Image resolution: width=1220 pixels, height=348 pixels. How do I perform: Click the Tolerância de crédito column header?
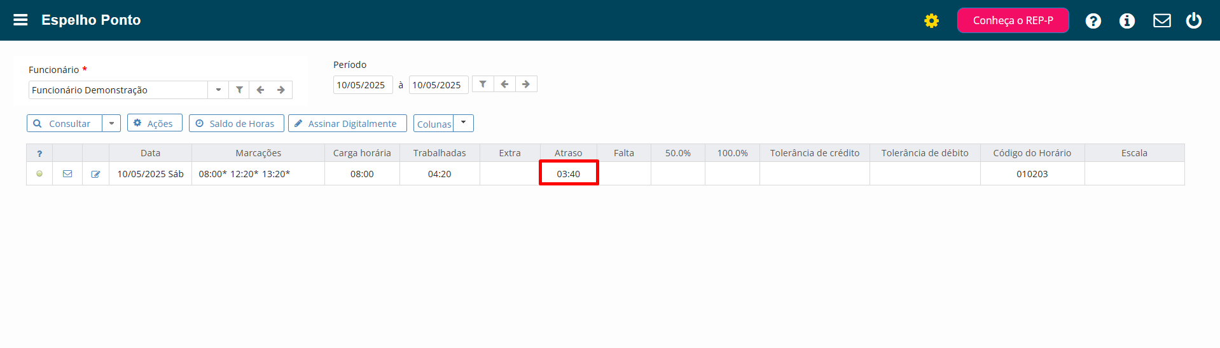pos(815,153)
